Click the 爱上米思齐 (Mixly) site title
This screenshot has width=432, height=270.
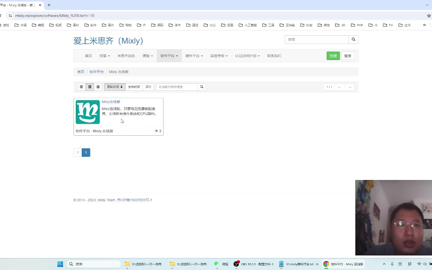108,41
